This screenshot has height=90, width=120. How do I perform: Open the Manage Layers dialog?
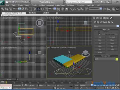(x=113, y=9)
